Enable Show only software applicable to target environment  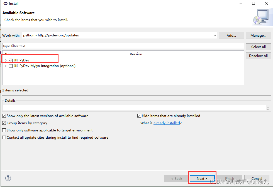(4, 130)
